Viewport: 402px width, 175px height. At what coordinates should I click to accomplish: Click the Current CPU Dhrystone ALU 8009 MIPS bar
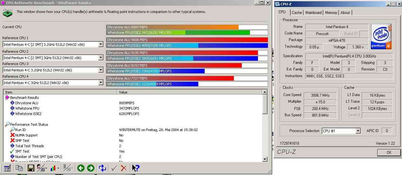point(187,27)
